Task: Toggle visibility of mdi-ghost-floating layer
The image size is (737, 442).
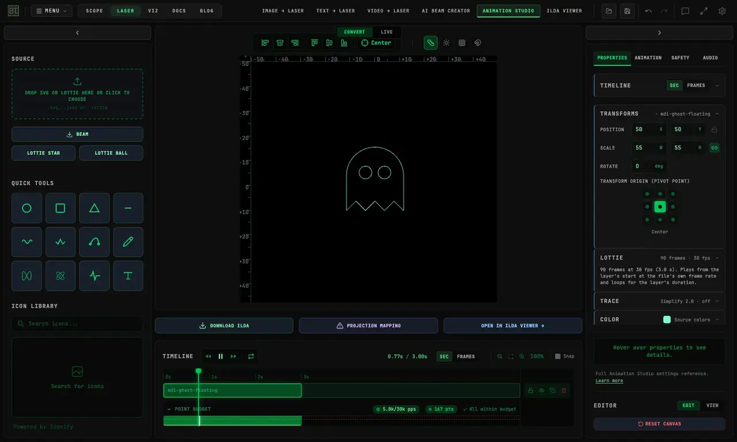Action: [542, 390]
